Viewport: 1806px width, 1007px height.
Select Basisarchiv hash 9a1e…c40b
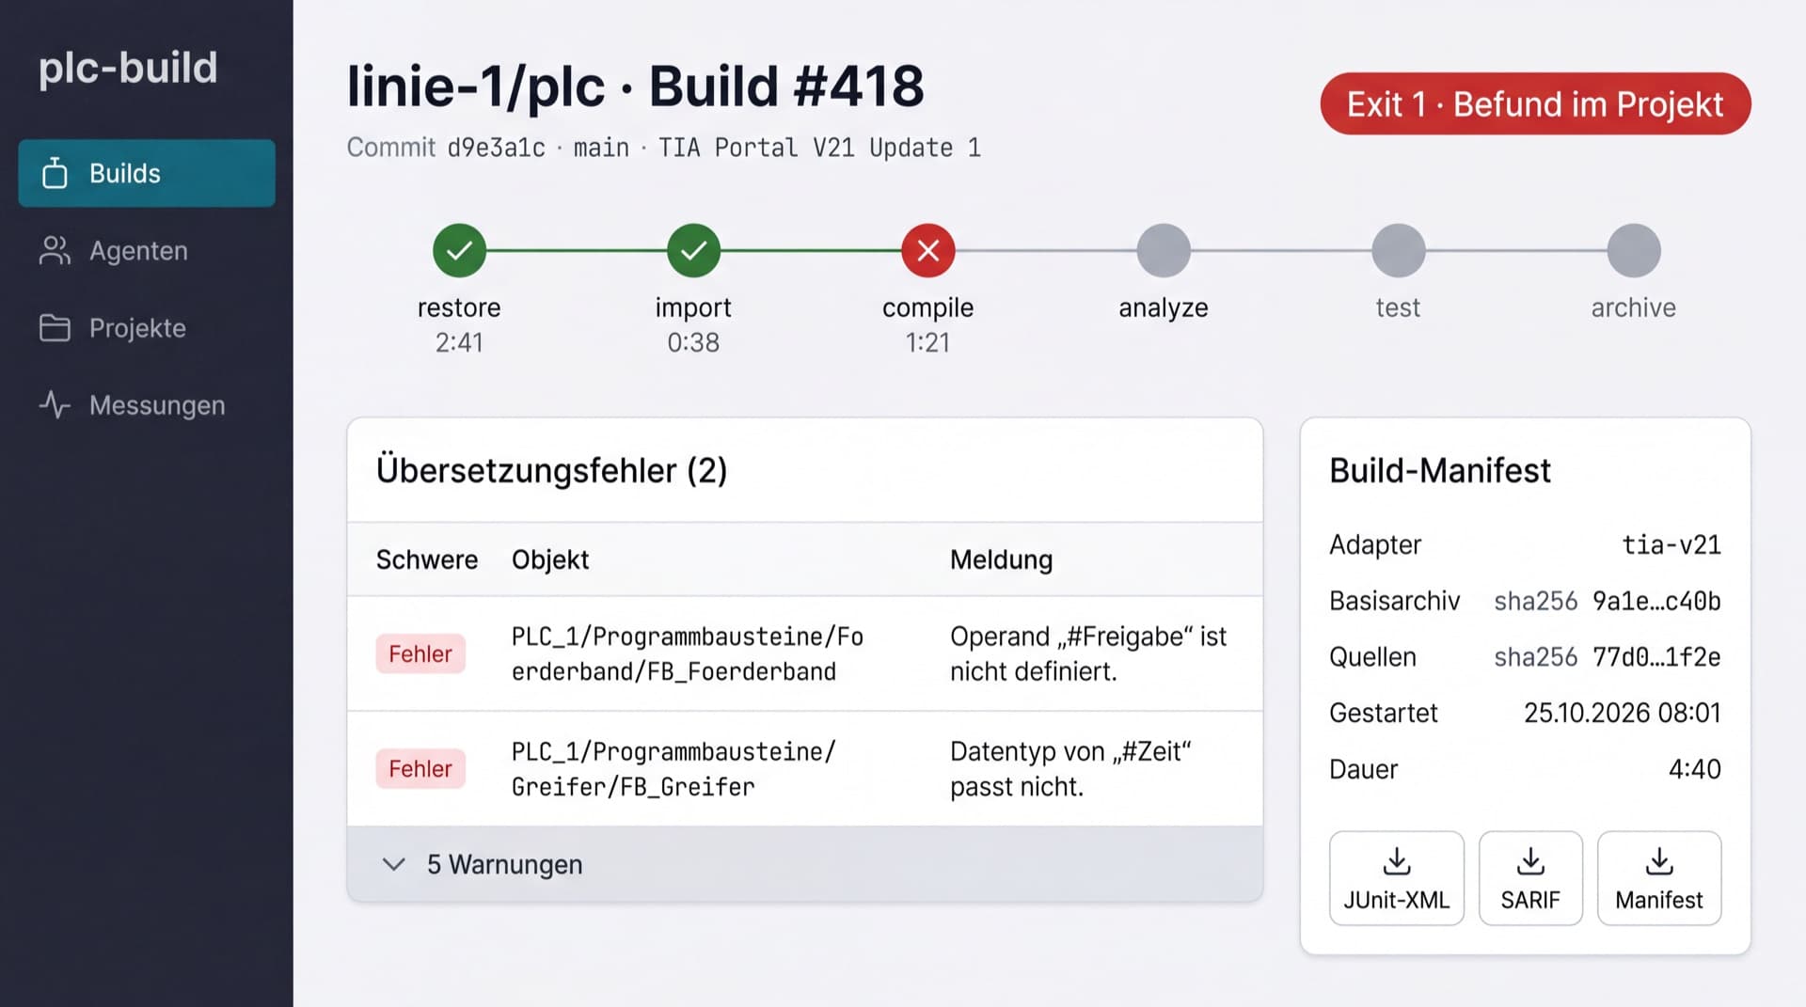tap(1656, 601)
